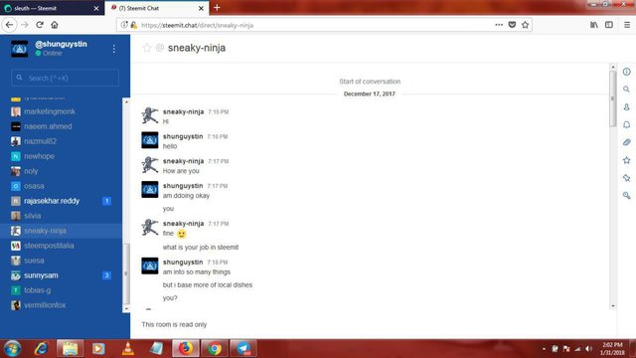The width and height of the screenshot is (636, 358).
Task: Open rajasekhar.reddy unread conversation
Action: point(61,201)
